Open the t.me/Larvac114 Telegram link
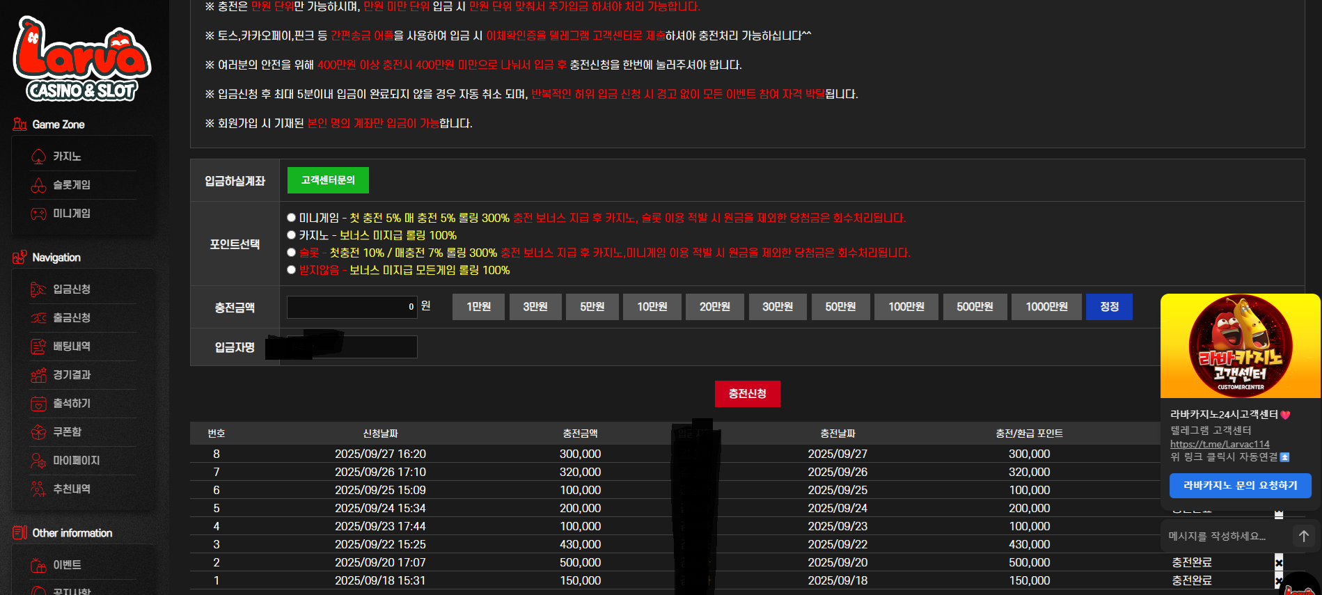 coord(1220,444)
